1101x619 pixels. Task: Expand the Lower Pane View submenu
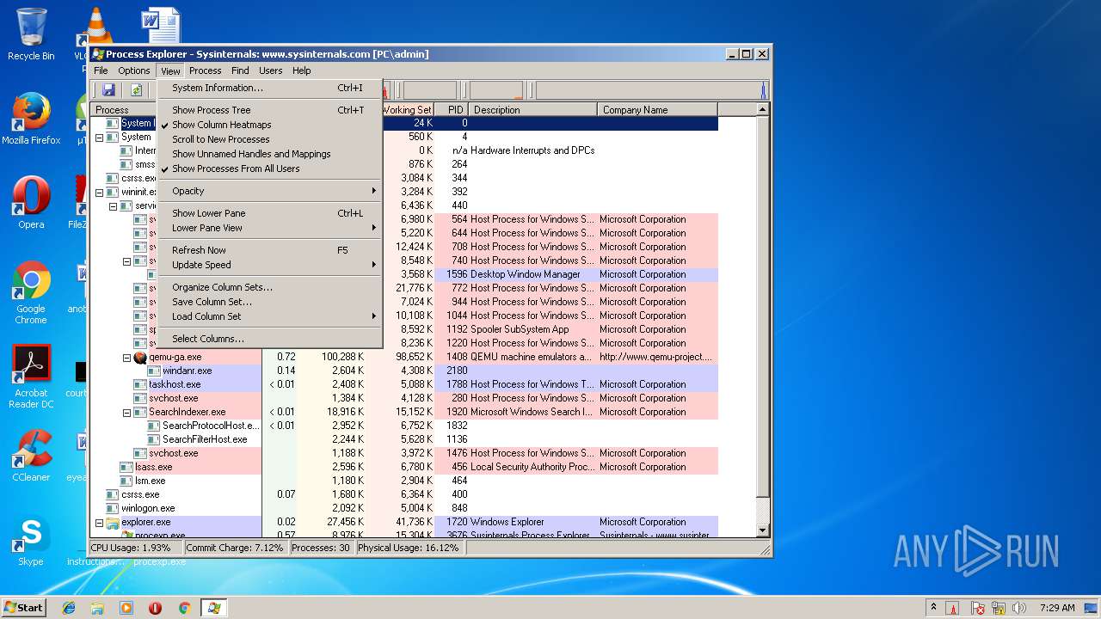click(270, 228)
